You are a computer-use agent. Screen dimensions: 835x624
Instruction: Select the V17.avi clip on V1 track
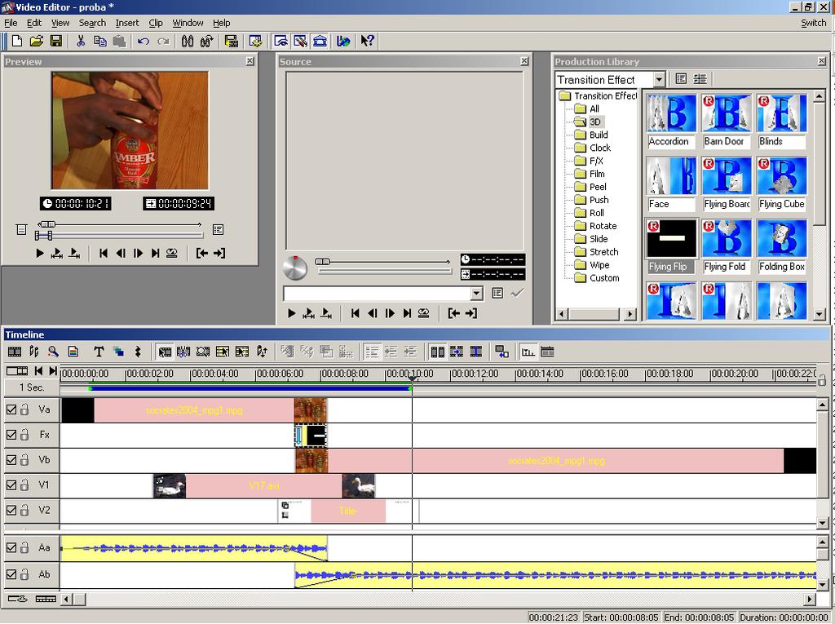[x=264, y=486]
